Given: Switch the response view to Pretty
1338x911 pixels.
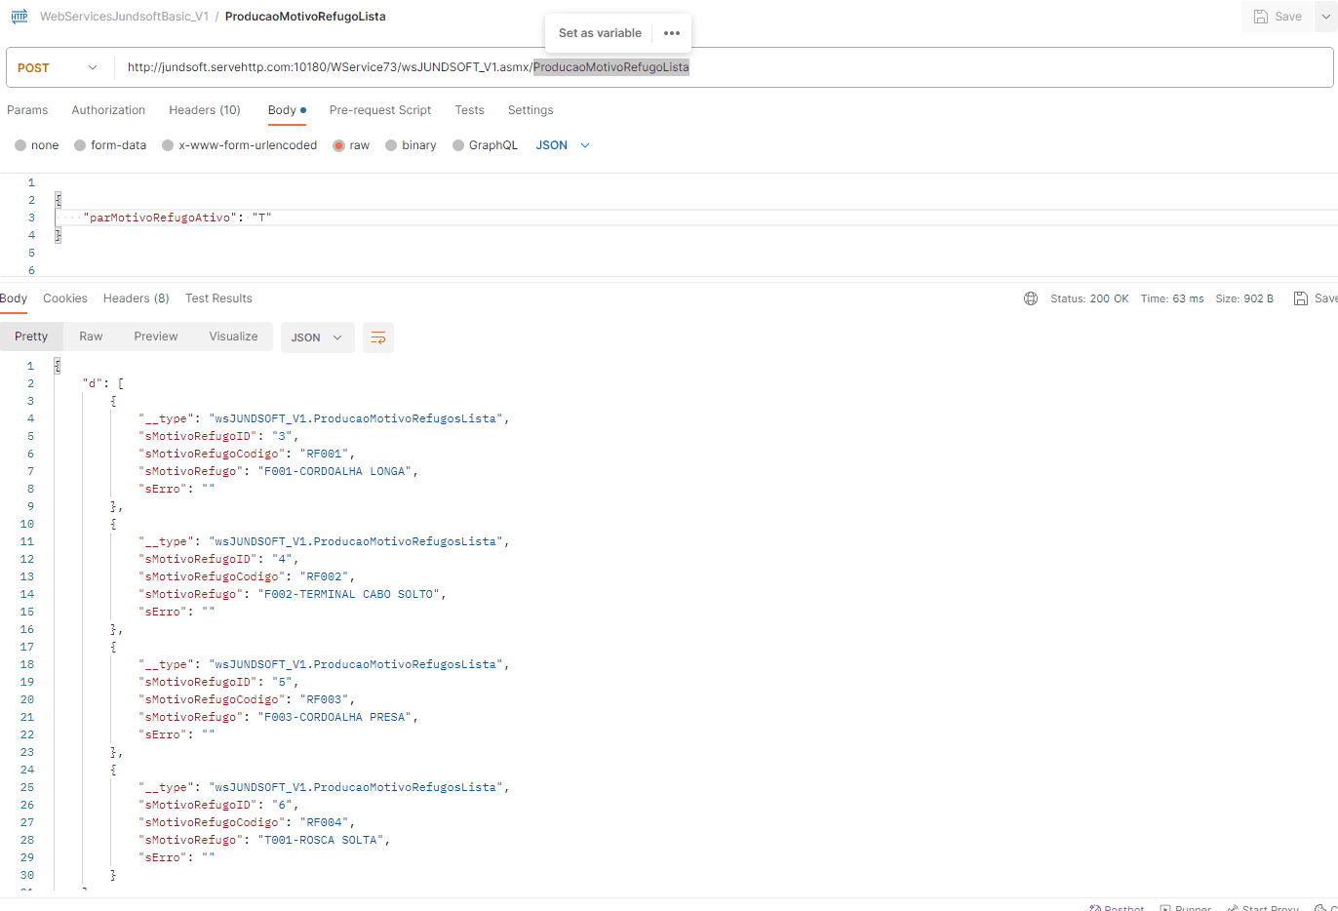Looking at the screenshot, I should (31, 337).
